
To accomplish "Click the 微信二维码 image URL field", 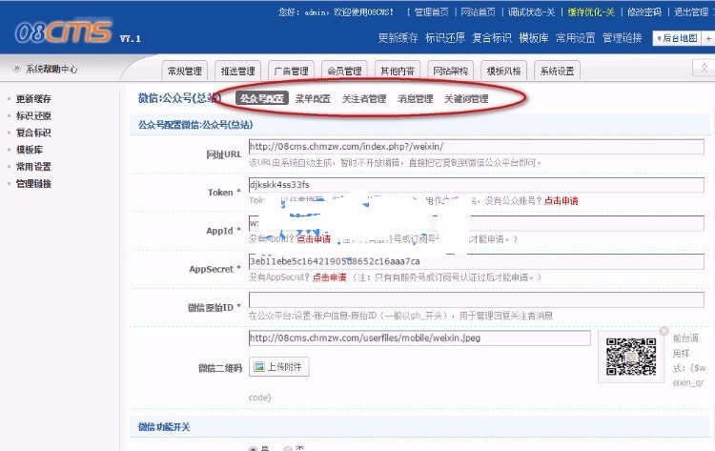I will [x=419, y=338].
